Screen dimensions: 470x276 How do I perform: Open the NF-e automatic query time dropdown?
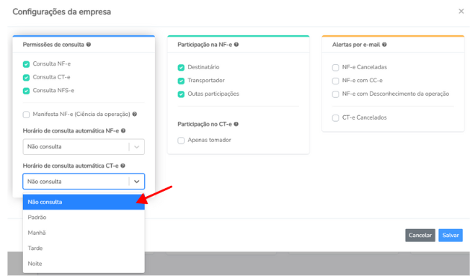click(84, 147)
